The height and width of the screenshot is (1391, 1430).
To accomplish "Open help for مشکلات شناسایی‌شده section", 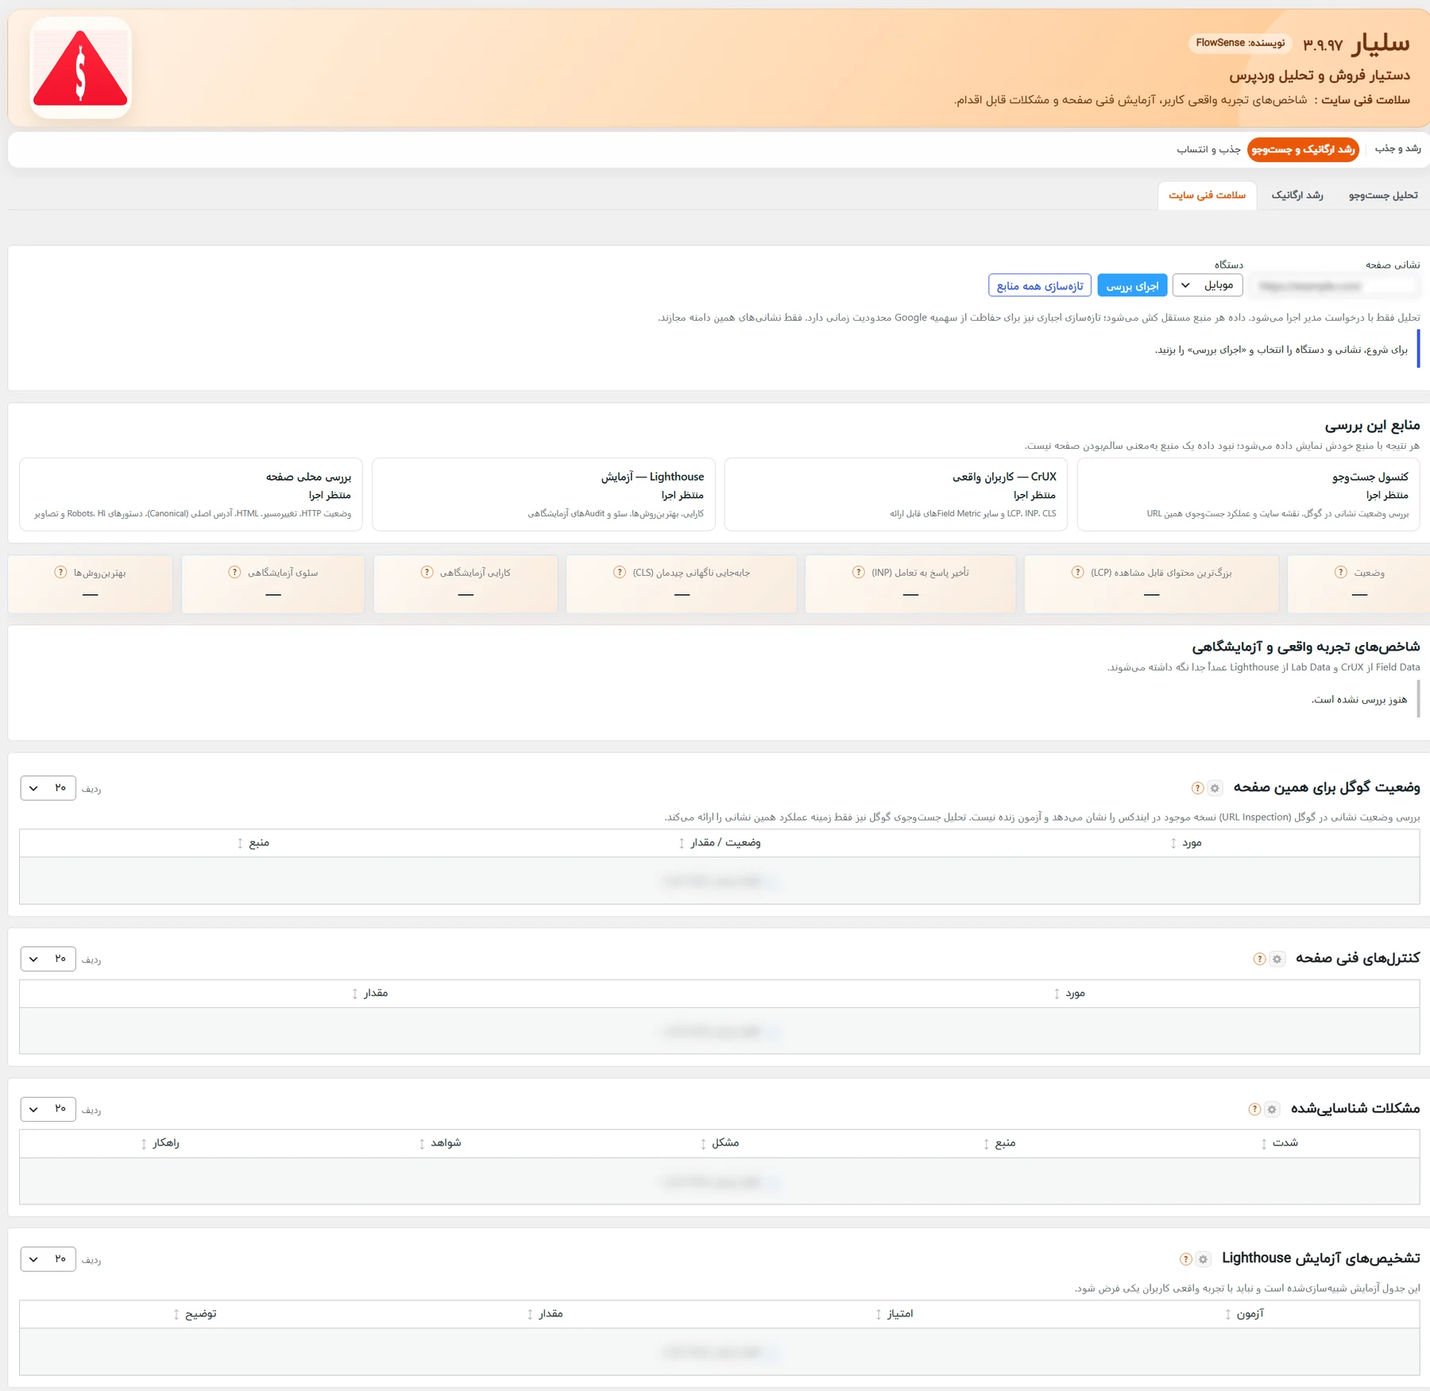I will tap(1254, 1109).
